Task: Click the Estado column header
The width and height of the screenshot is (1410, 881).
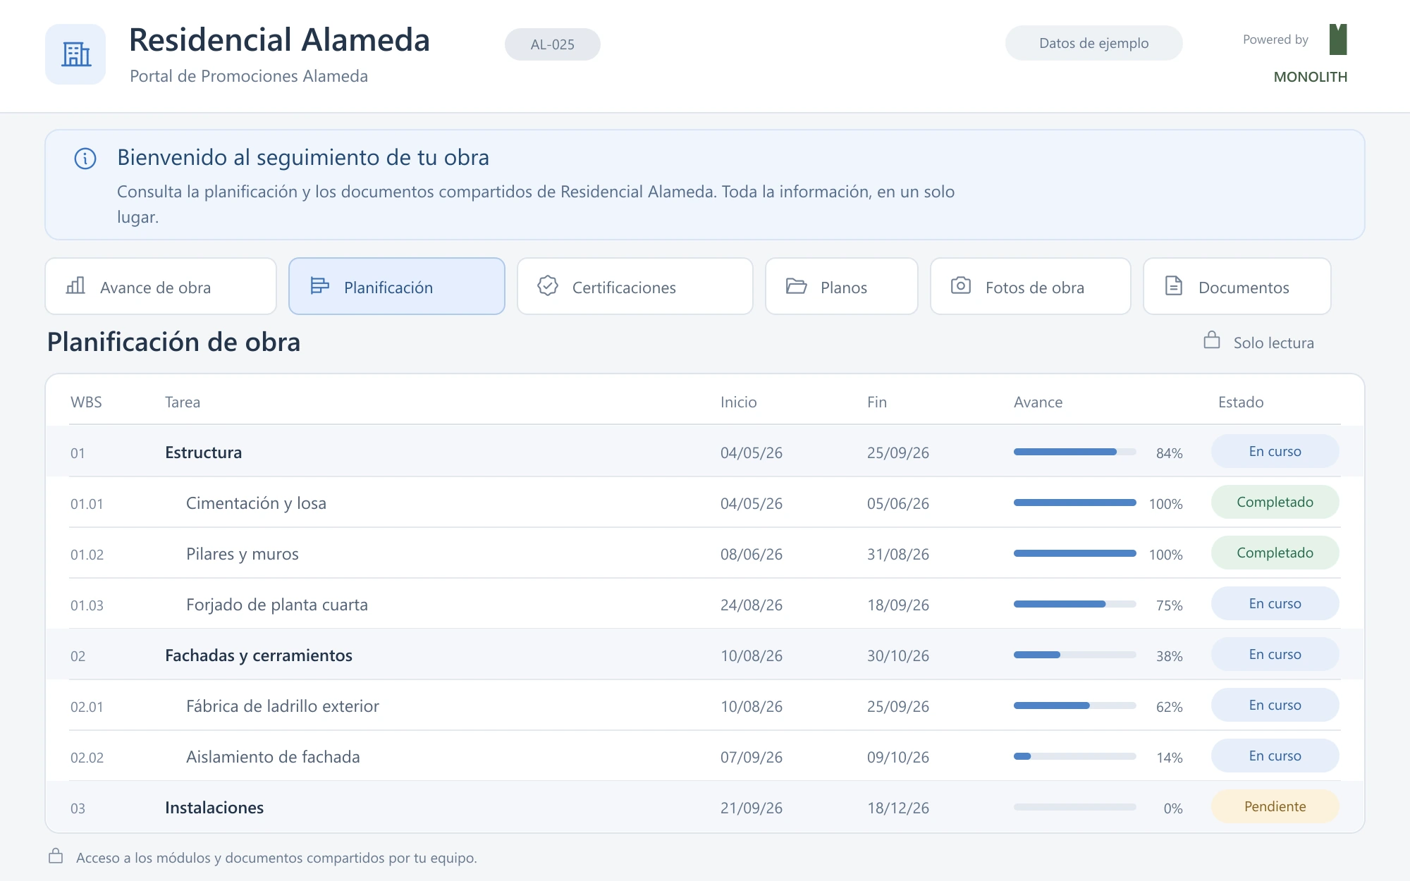Action: click(1241, 402)
